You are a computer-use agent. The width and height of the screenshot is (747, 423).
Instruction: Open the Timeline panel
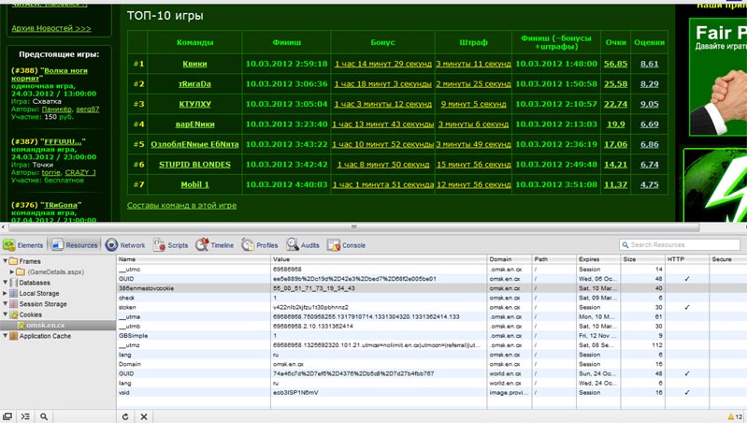pyautogui.click(x=214, y=245)
